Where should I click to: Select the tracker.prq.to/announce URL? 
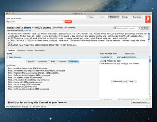(22, 87)
